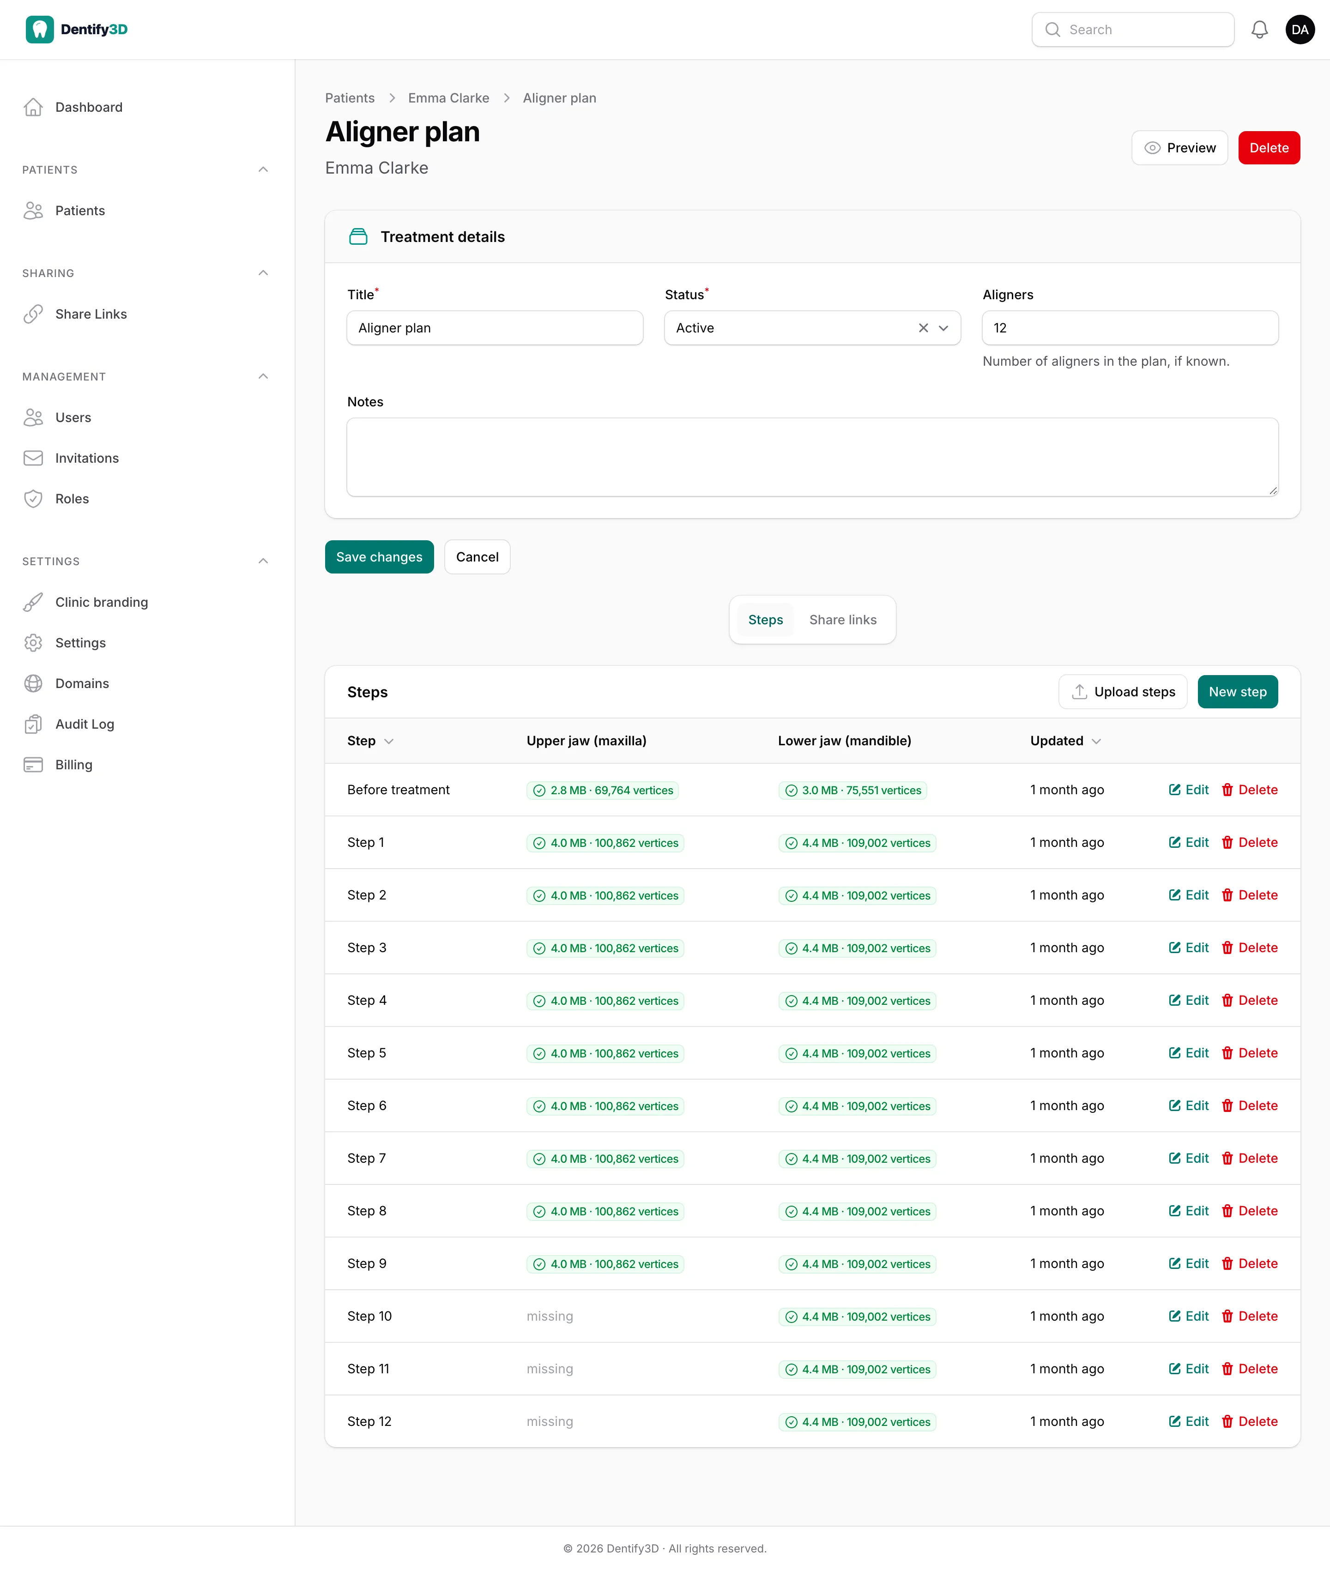The height and width of the screenshot is (1570, 1330).
Task: Switch to the Steps tab
Action: click(765, 620)
